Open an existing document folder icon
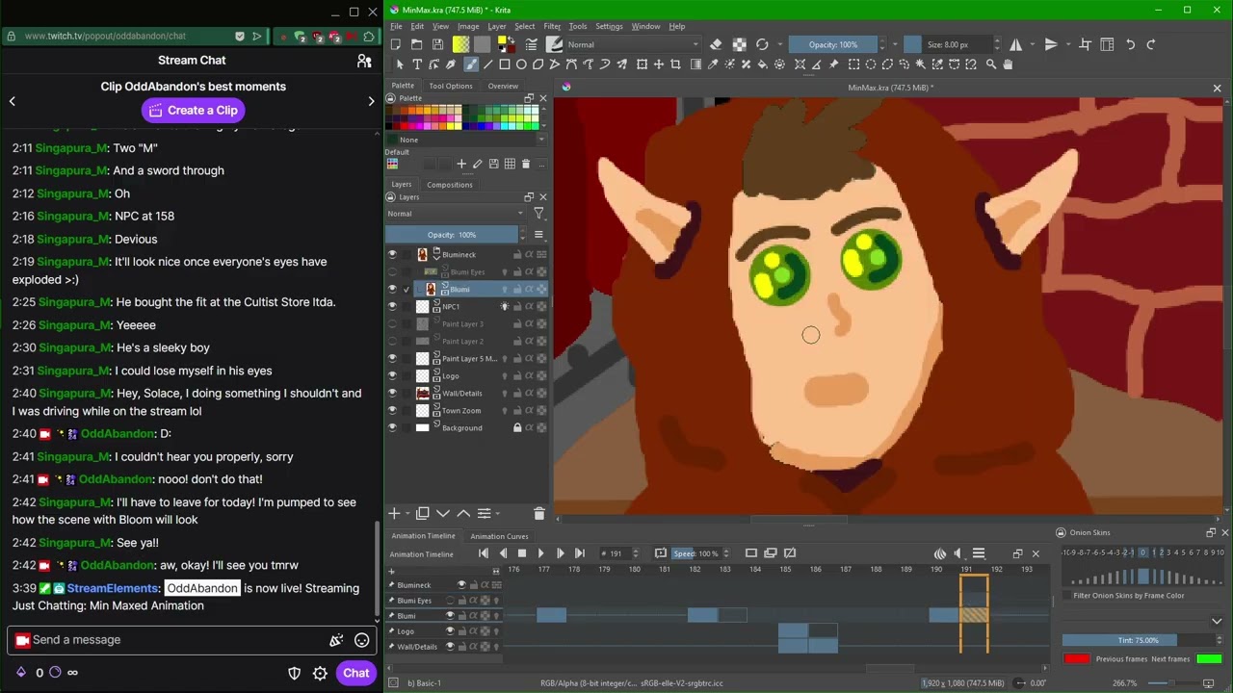This screenshot has height=693, width=1233. click(x=416, y=44)
